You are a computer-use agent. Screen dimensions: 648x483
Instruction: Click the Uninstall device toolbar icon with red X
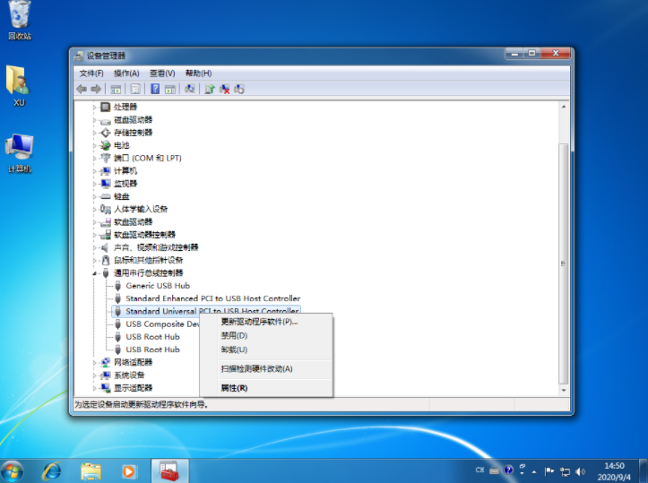point(225,89)
